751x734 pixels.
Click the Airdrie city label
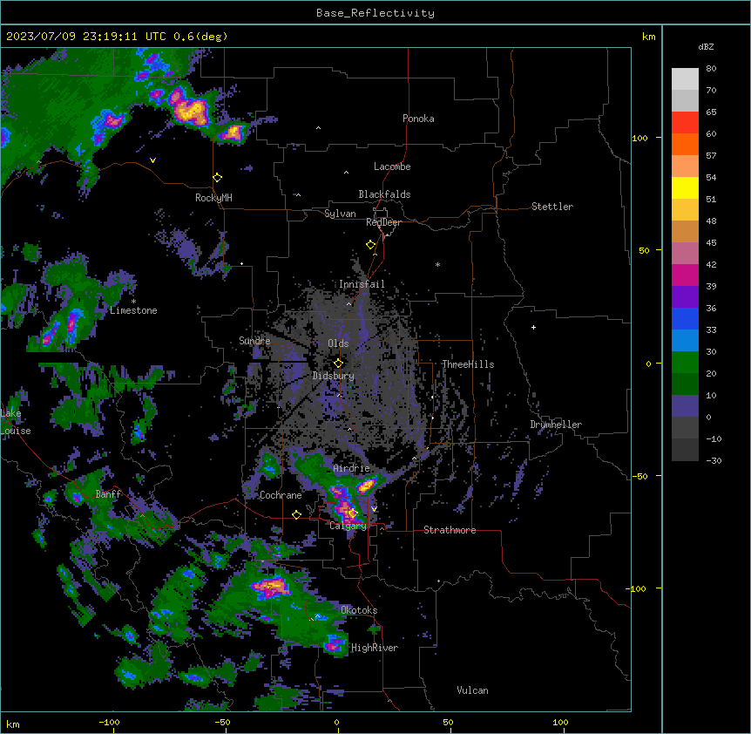coord(352,468)
